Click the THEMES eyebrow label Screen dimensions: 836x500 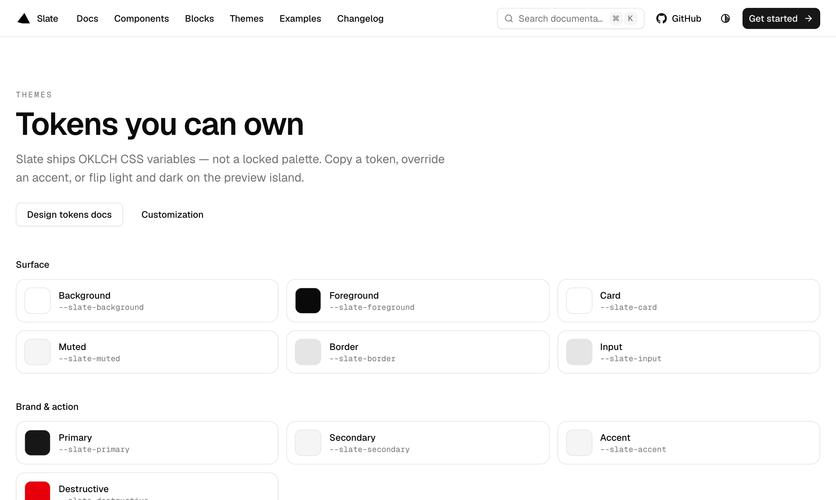(x=34, y=95)
